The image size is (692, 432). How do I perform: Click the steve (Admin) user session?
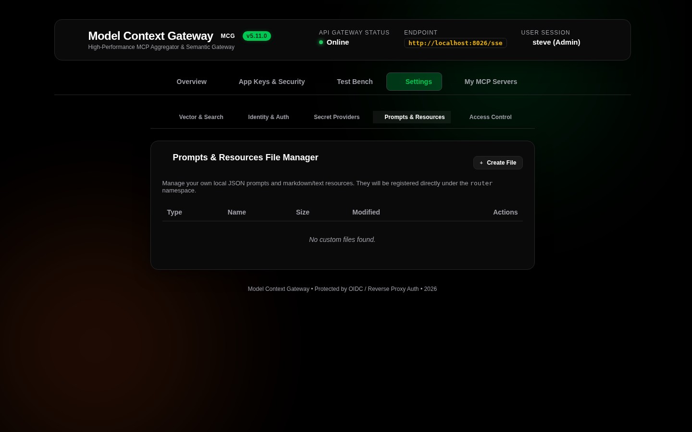pyautogui.click(x=556, y=42)
